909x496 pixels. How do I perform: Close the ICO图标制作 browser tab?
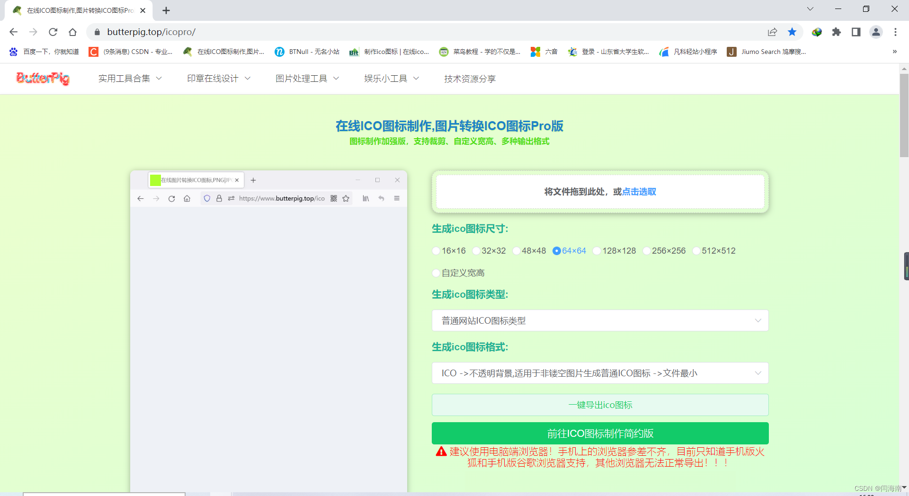(x=143, y=10)
